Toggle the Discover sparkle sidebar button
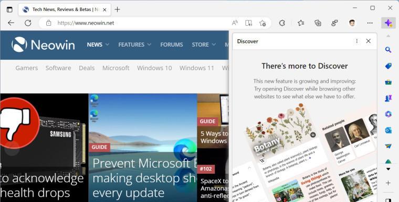 coord(388,23)
